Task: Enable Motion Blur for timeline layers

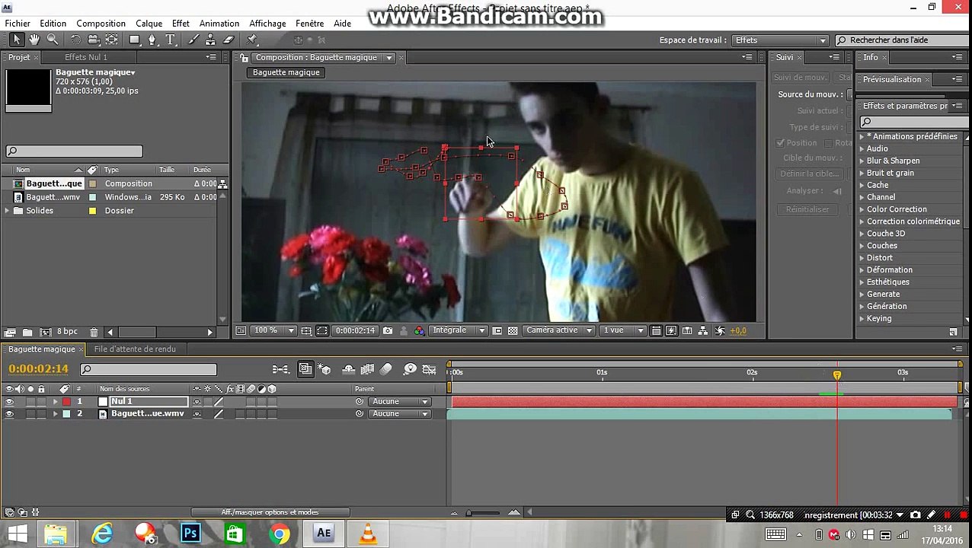Action: tap(385, 369)
